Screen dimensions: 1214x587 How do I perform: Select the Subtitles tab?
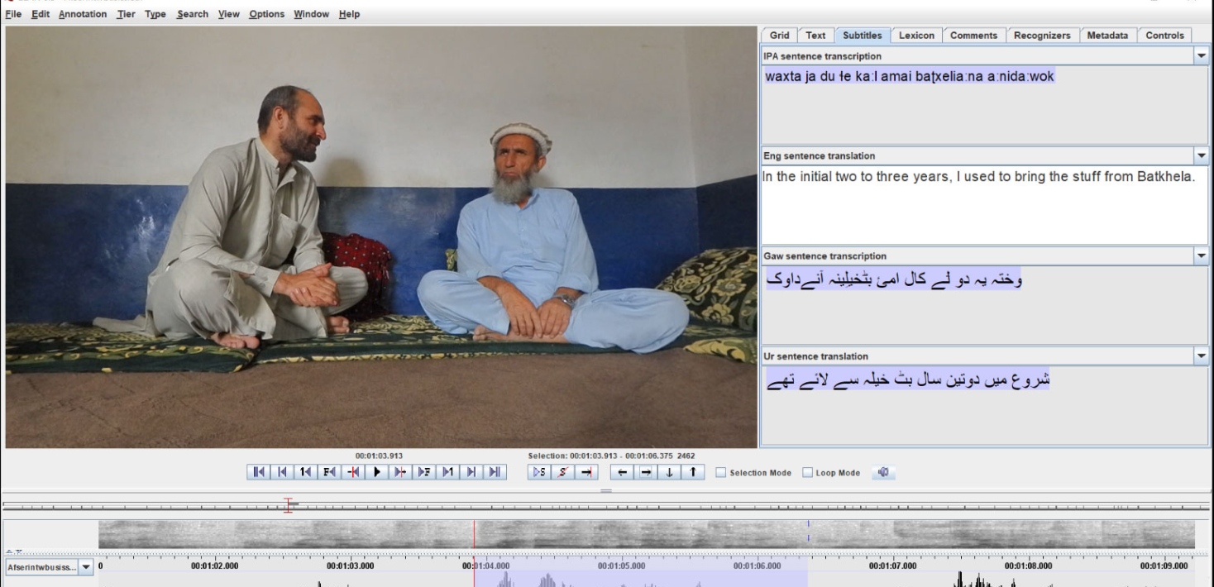(863, 36)
